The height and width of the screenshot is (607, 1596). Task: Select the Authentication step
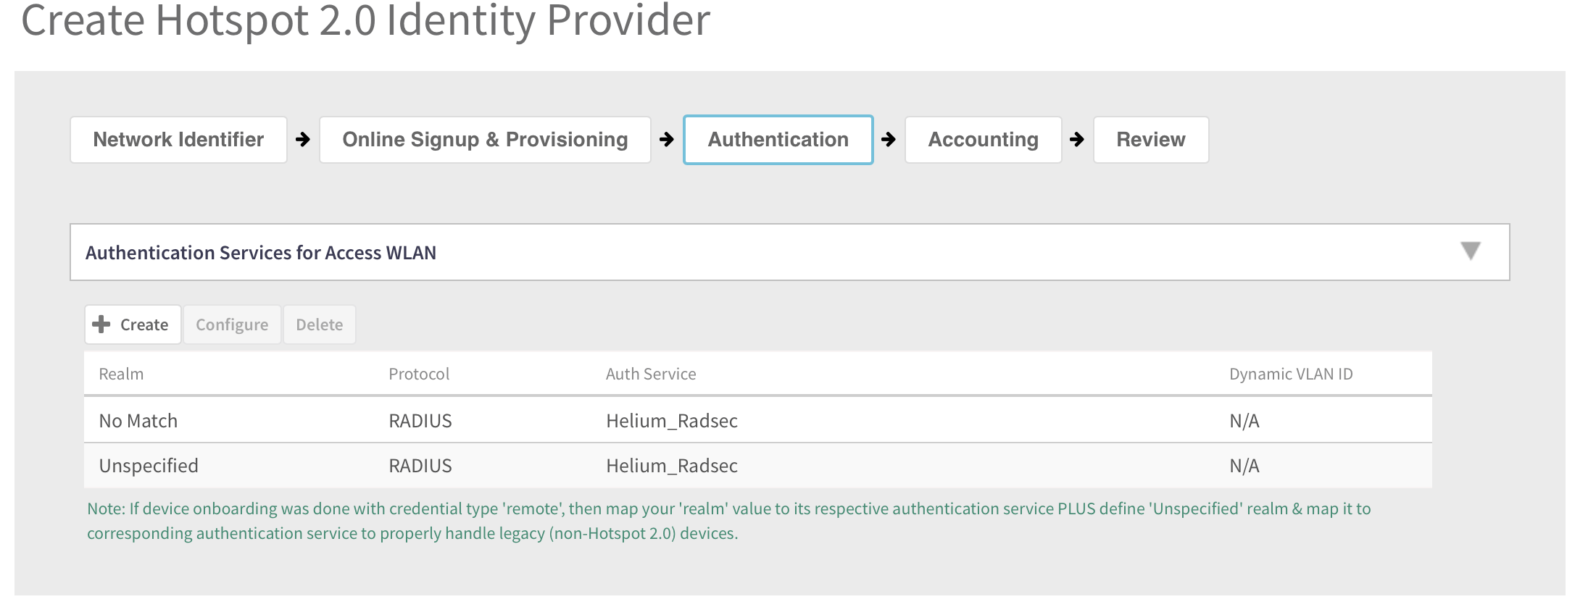coord(778,140)
